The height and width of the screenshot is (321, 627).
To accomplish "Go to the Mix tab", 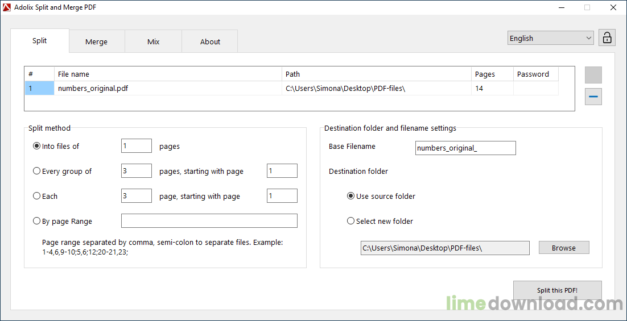I will click(x=153, y=41).
